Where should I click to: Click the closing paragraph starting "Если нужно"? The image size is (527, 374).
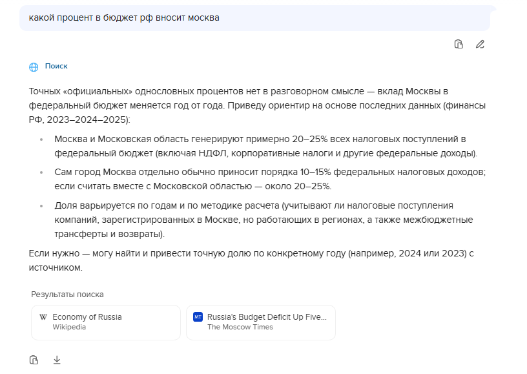click(252, 260)
